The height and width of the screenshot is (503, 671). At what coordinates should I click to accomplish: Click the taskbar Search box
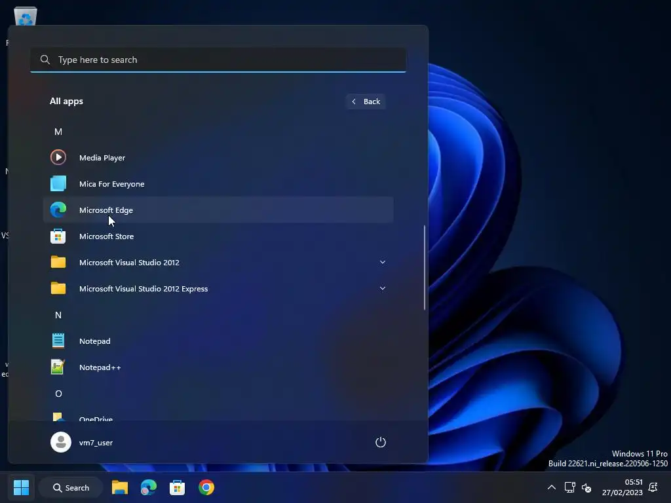(x=71, y=487)
